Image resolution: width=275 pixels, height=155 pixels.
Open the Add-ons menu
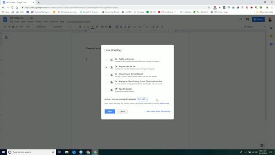[54, 22]
